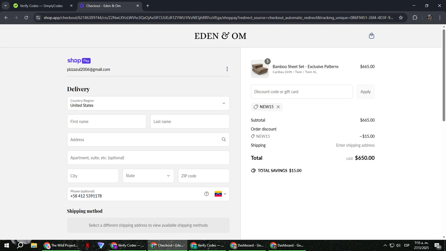The height and width of the screenshot is (251, 446).
Task: Close the Verify Codes tab
Action: (71, 6)
